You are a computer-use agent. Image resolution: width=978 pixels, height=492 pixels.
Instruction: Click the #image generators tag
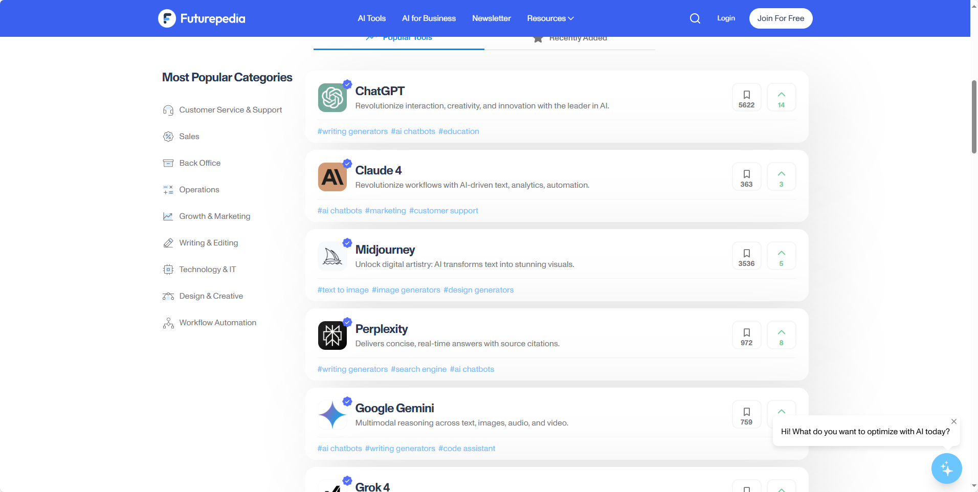coord(406,290)
